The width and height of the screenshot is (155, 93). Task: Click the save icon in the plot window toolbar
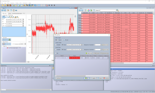click(3, 10)
